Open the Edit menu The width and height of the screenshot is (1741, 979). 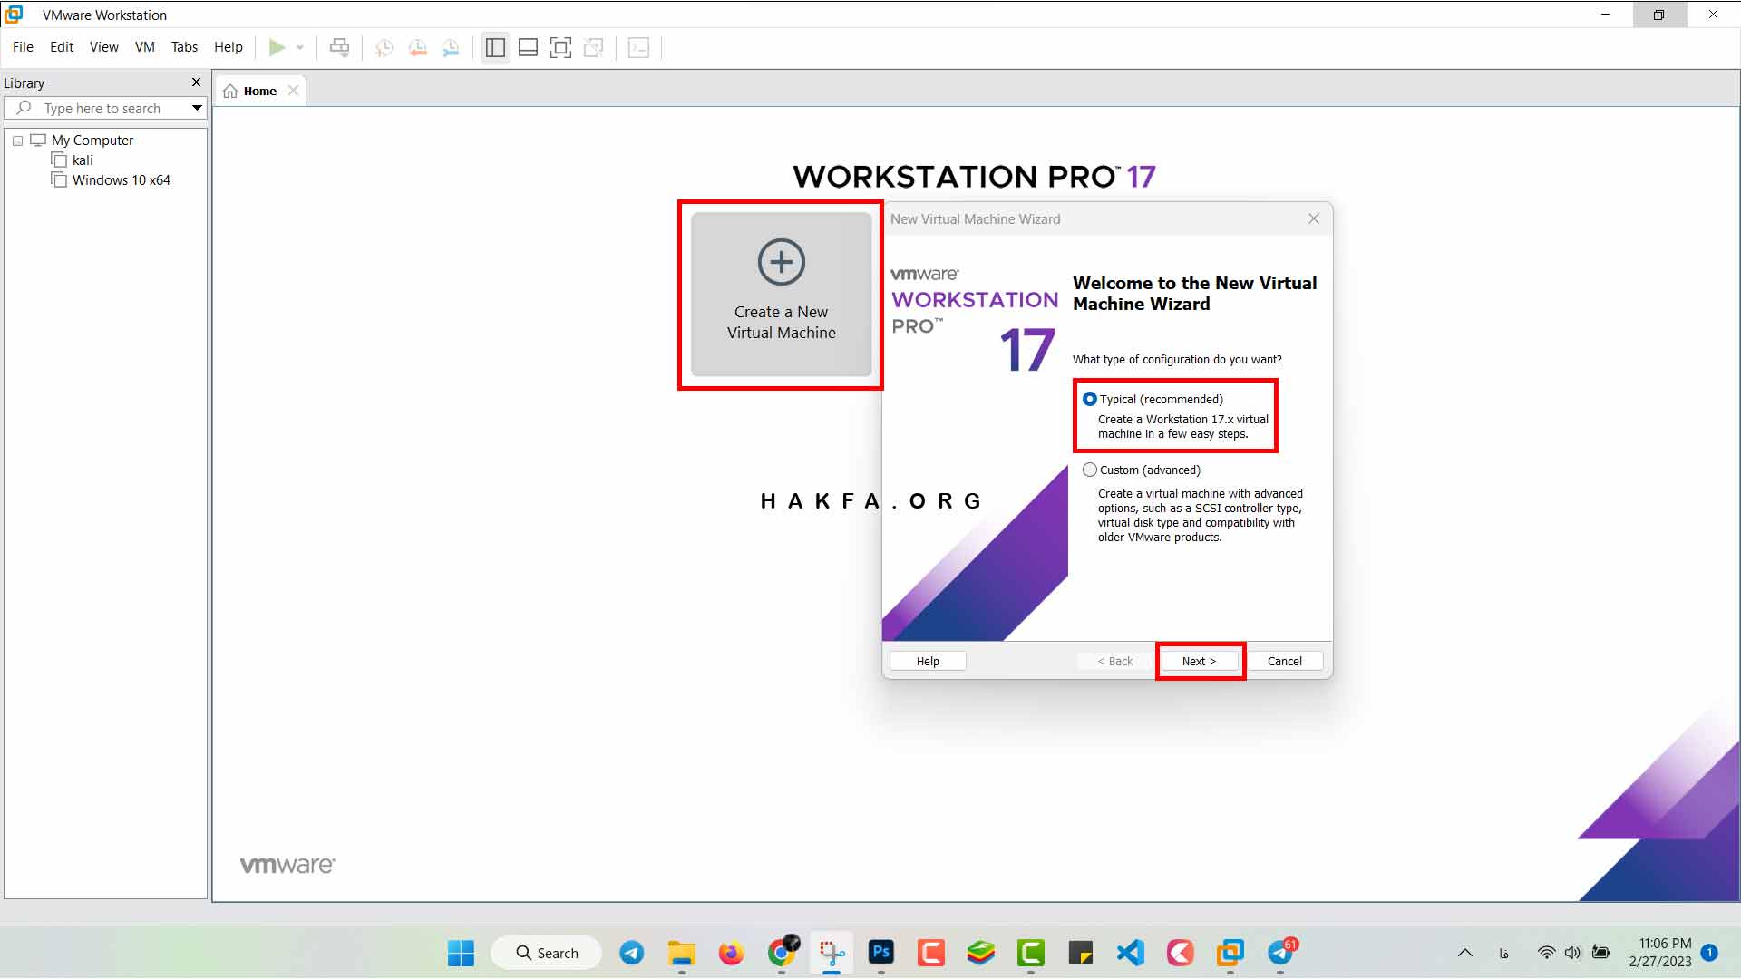point(62,47)
